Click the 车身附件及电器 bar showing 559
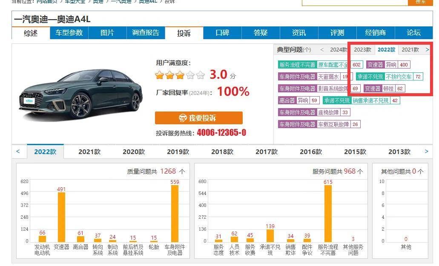 tap(175, 214)
